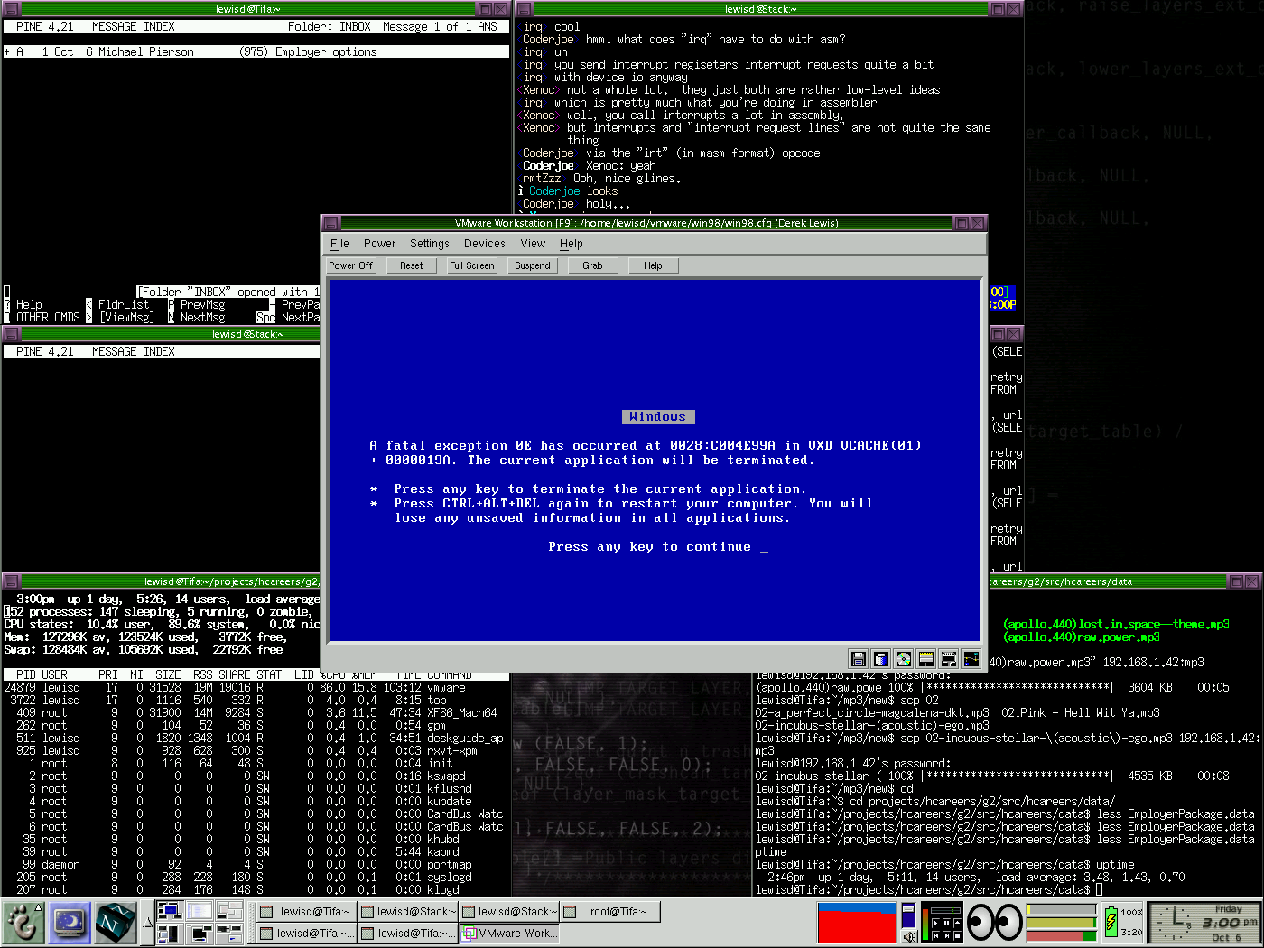
Task: Click stop in the CD player applet
Action: pyautogui.click(x=957, y=935)
